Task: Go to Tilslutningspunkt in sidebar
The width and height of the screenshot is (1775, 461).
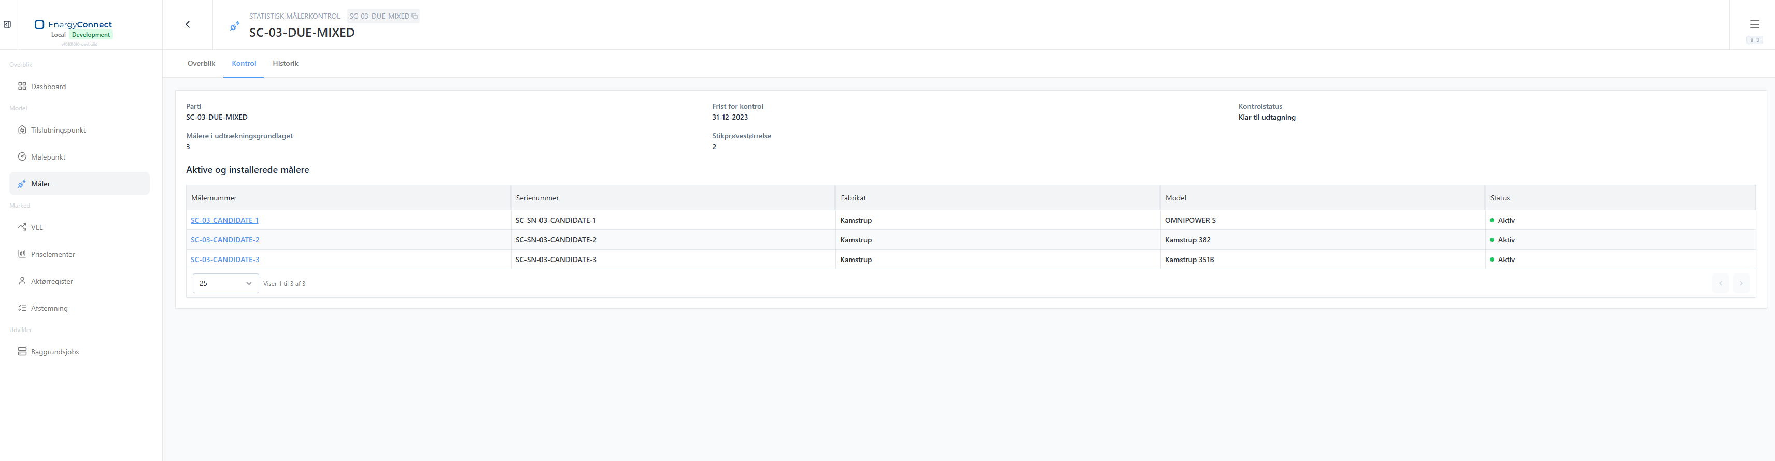Action: (79, 129)
